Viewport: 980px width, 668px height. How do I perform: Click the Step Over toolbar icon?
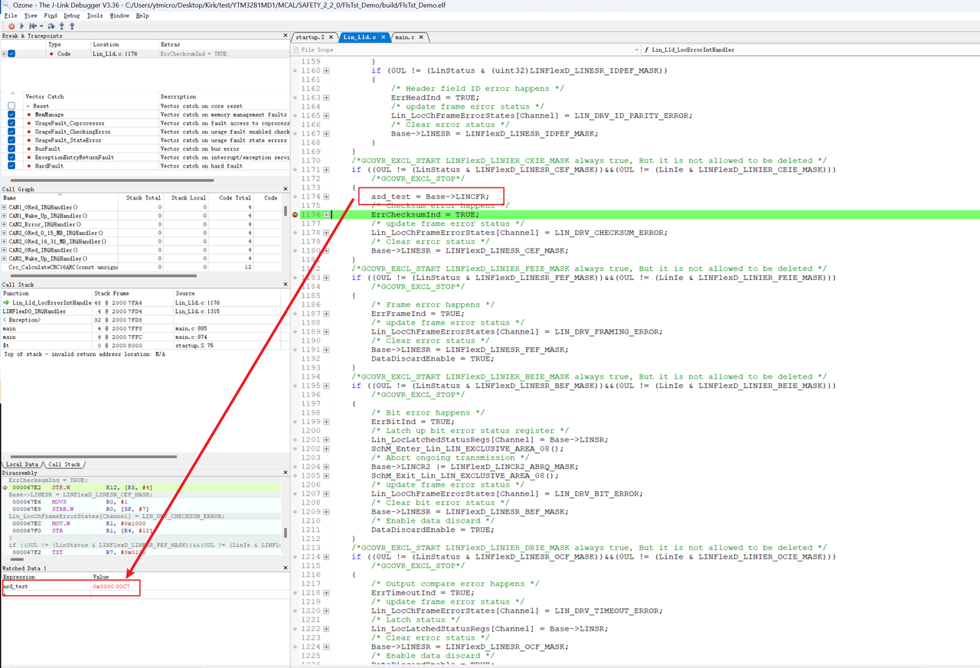point(51,26)
